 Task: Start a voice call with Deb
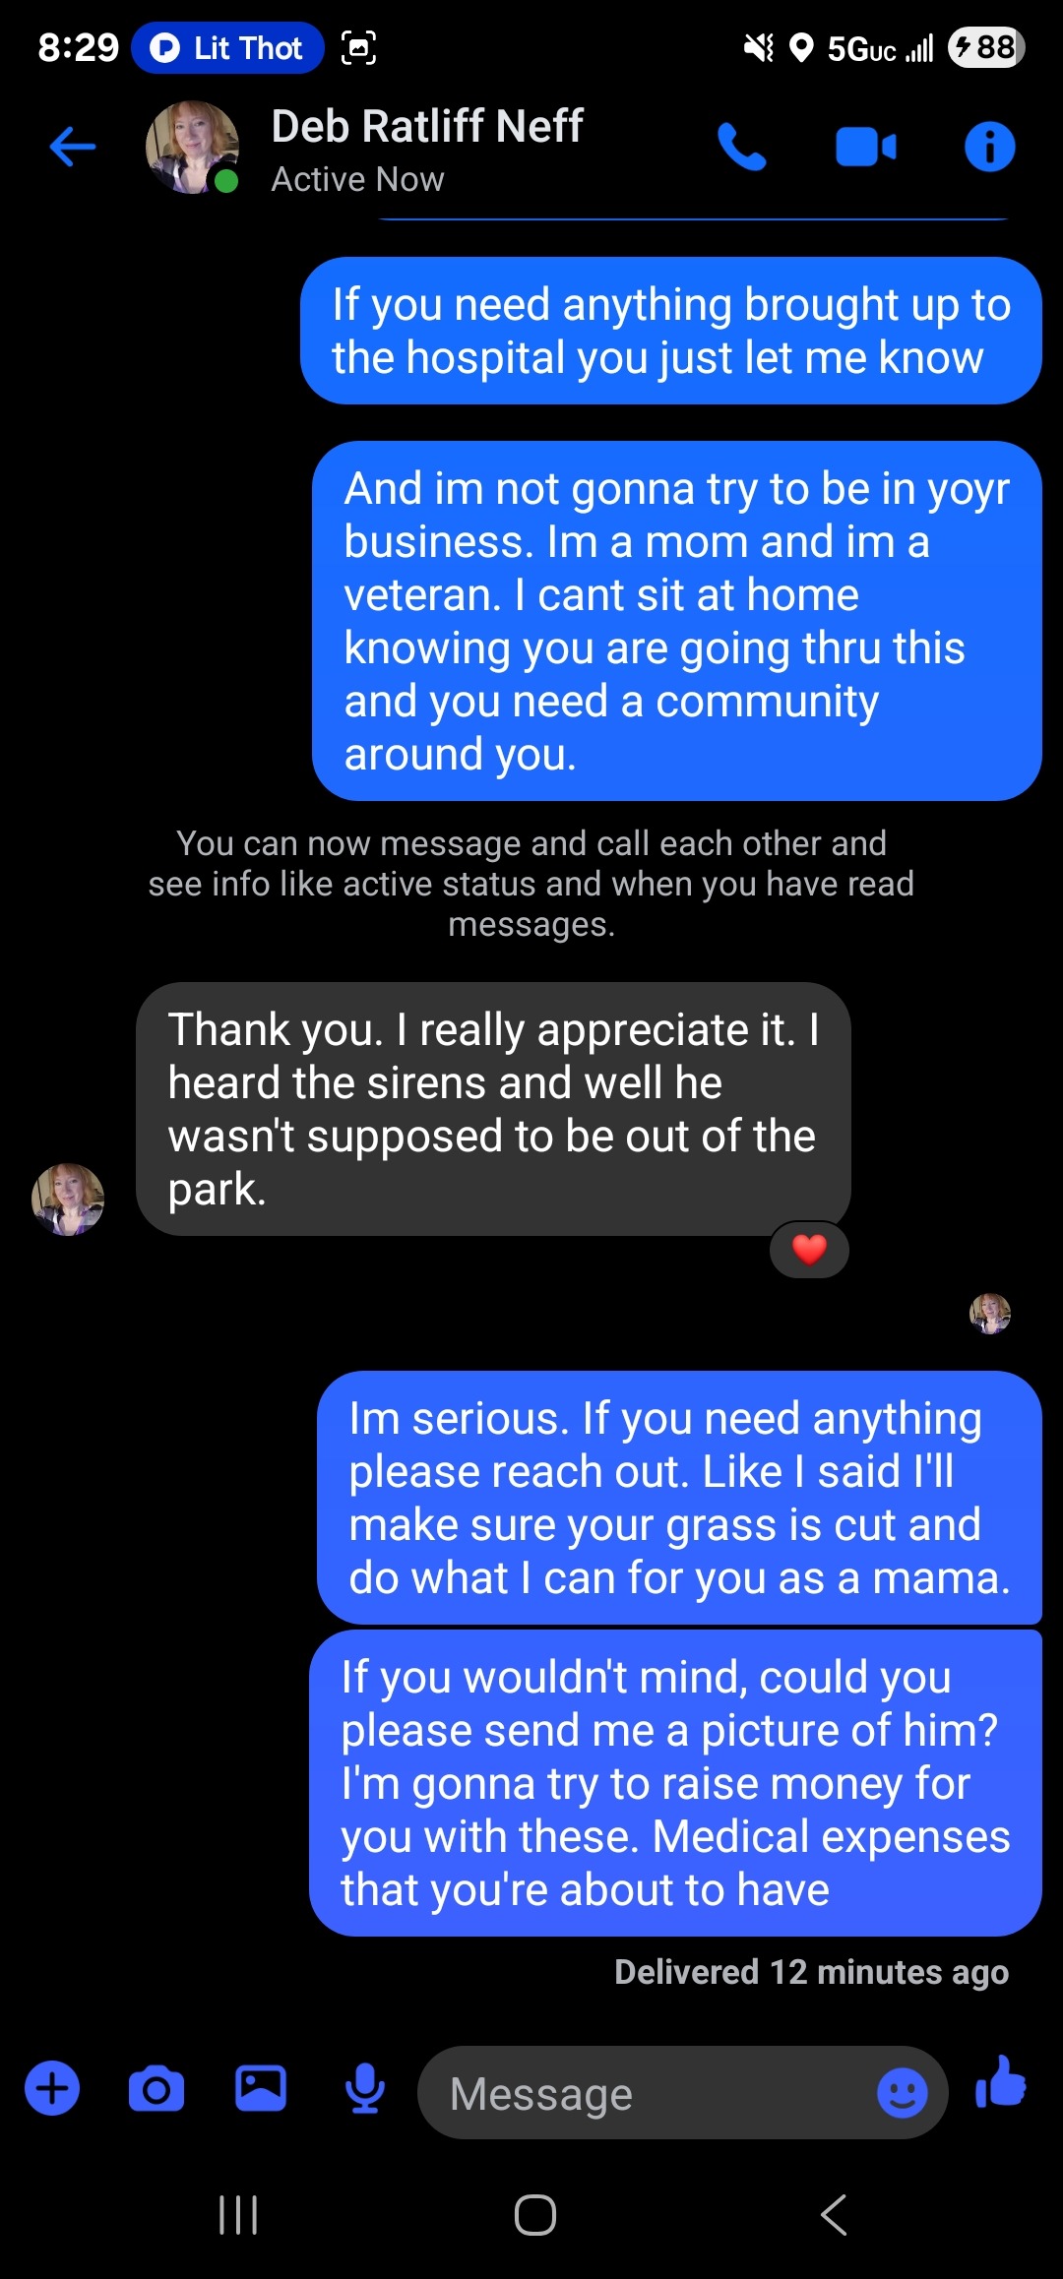[742, 148]
